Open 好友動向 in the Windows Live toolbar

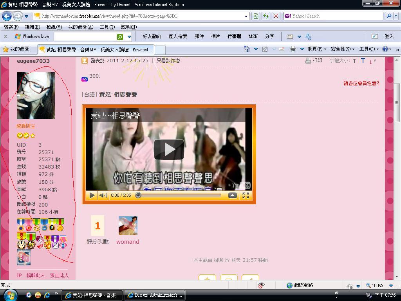tap(152, 36)
